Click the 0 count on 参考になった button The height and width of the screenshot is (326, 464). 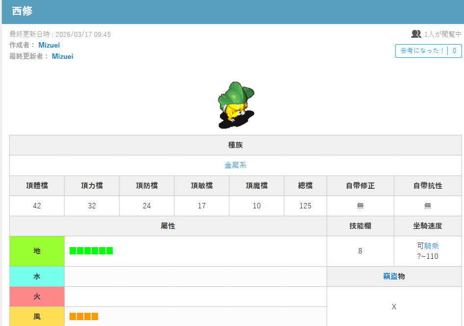(454, 51)
